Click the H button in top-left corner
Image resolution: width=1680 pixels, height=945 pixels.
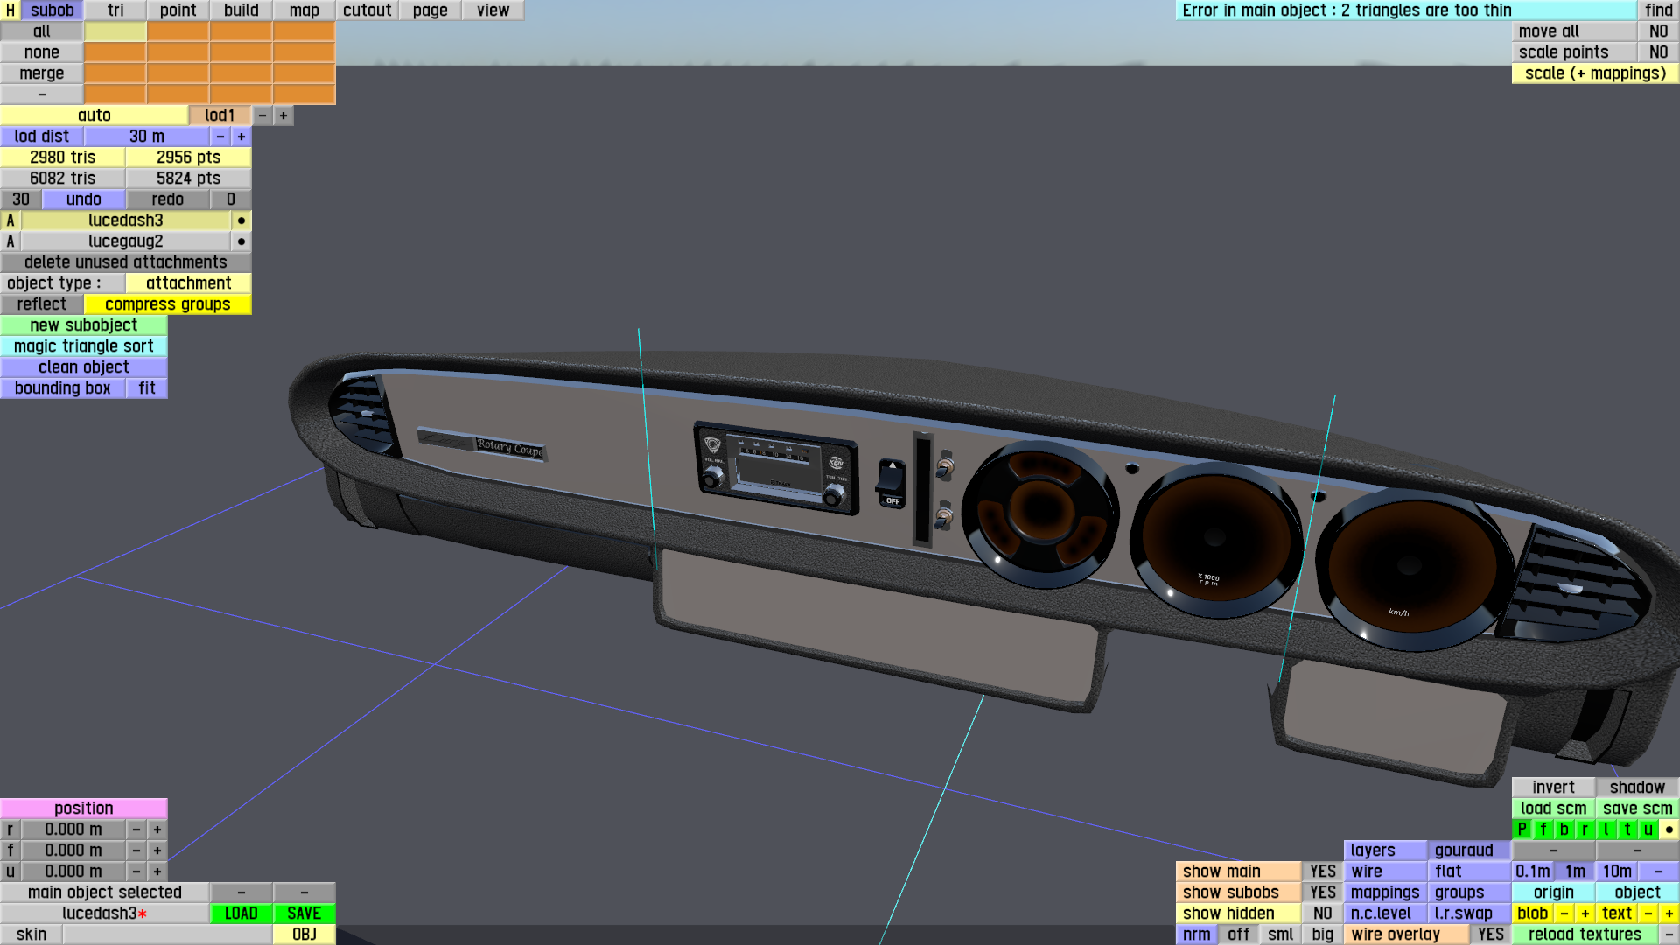click(10, 10)
